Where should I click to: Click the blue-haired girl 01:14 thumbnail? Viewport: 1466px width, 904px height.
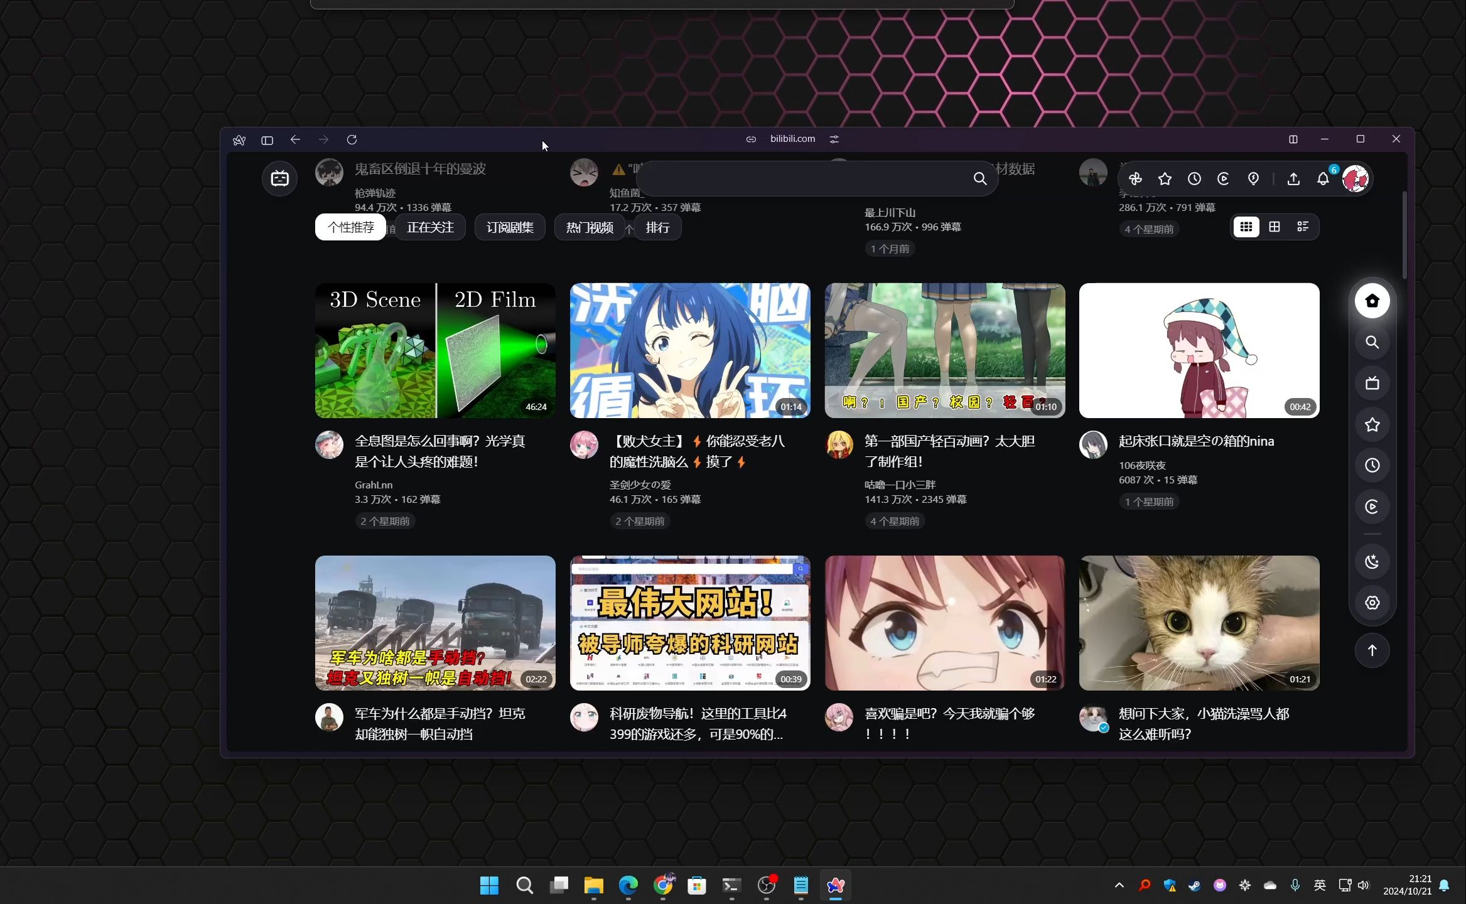click(x=690, y=350)
